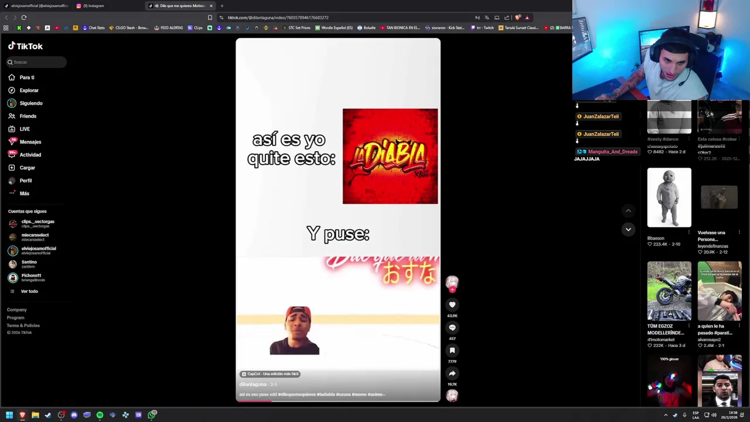Expand the Más menu

(x=19, y=193)
